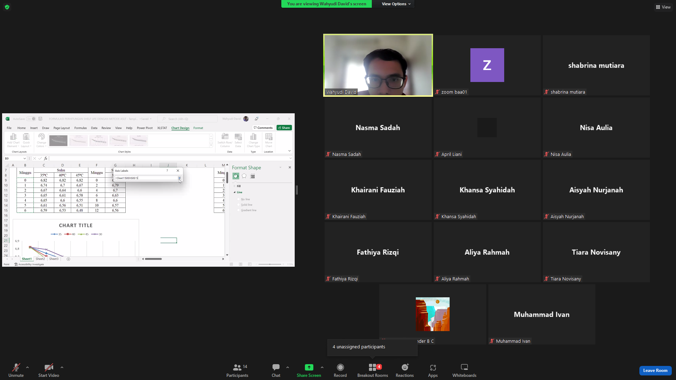This screenshot has height=380, width=676.
Task: Open the Chart Design tab
Action: coord(180,128)
